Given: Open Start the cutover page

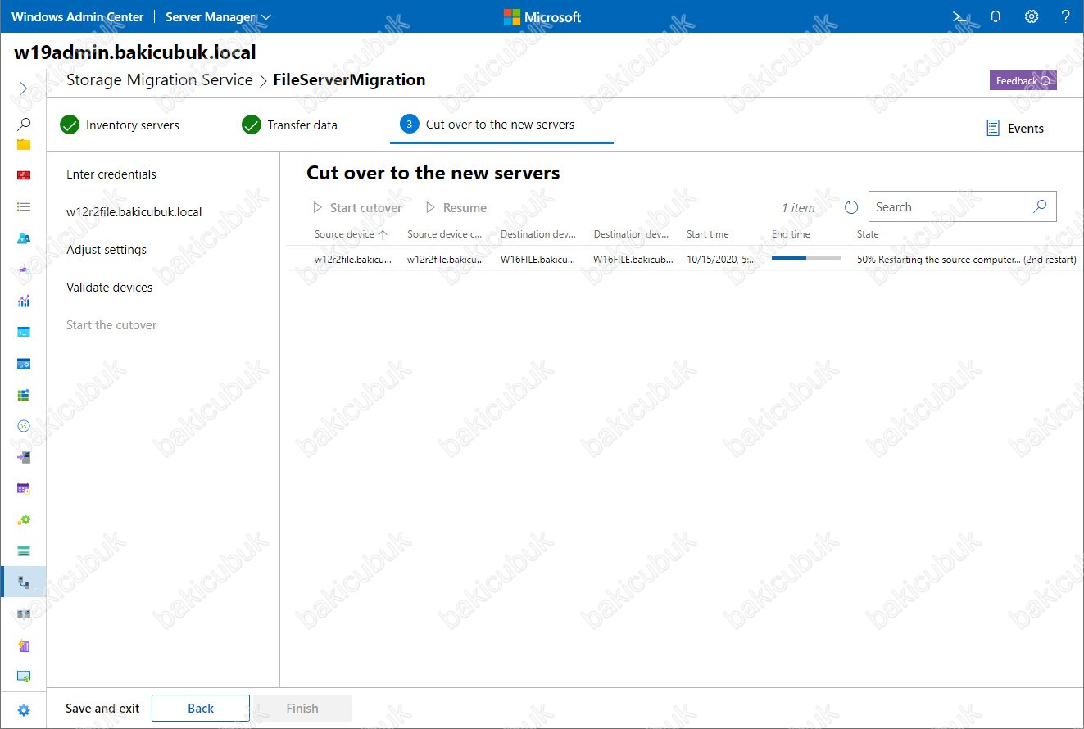Looking at the screenshot, I should click(111, 325).
